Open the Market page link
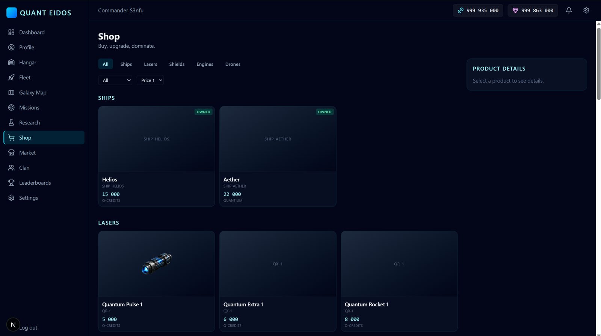Image resolution: width=601 pixels, height=336 pixels. point(44,152)
